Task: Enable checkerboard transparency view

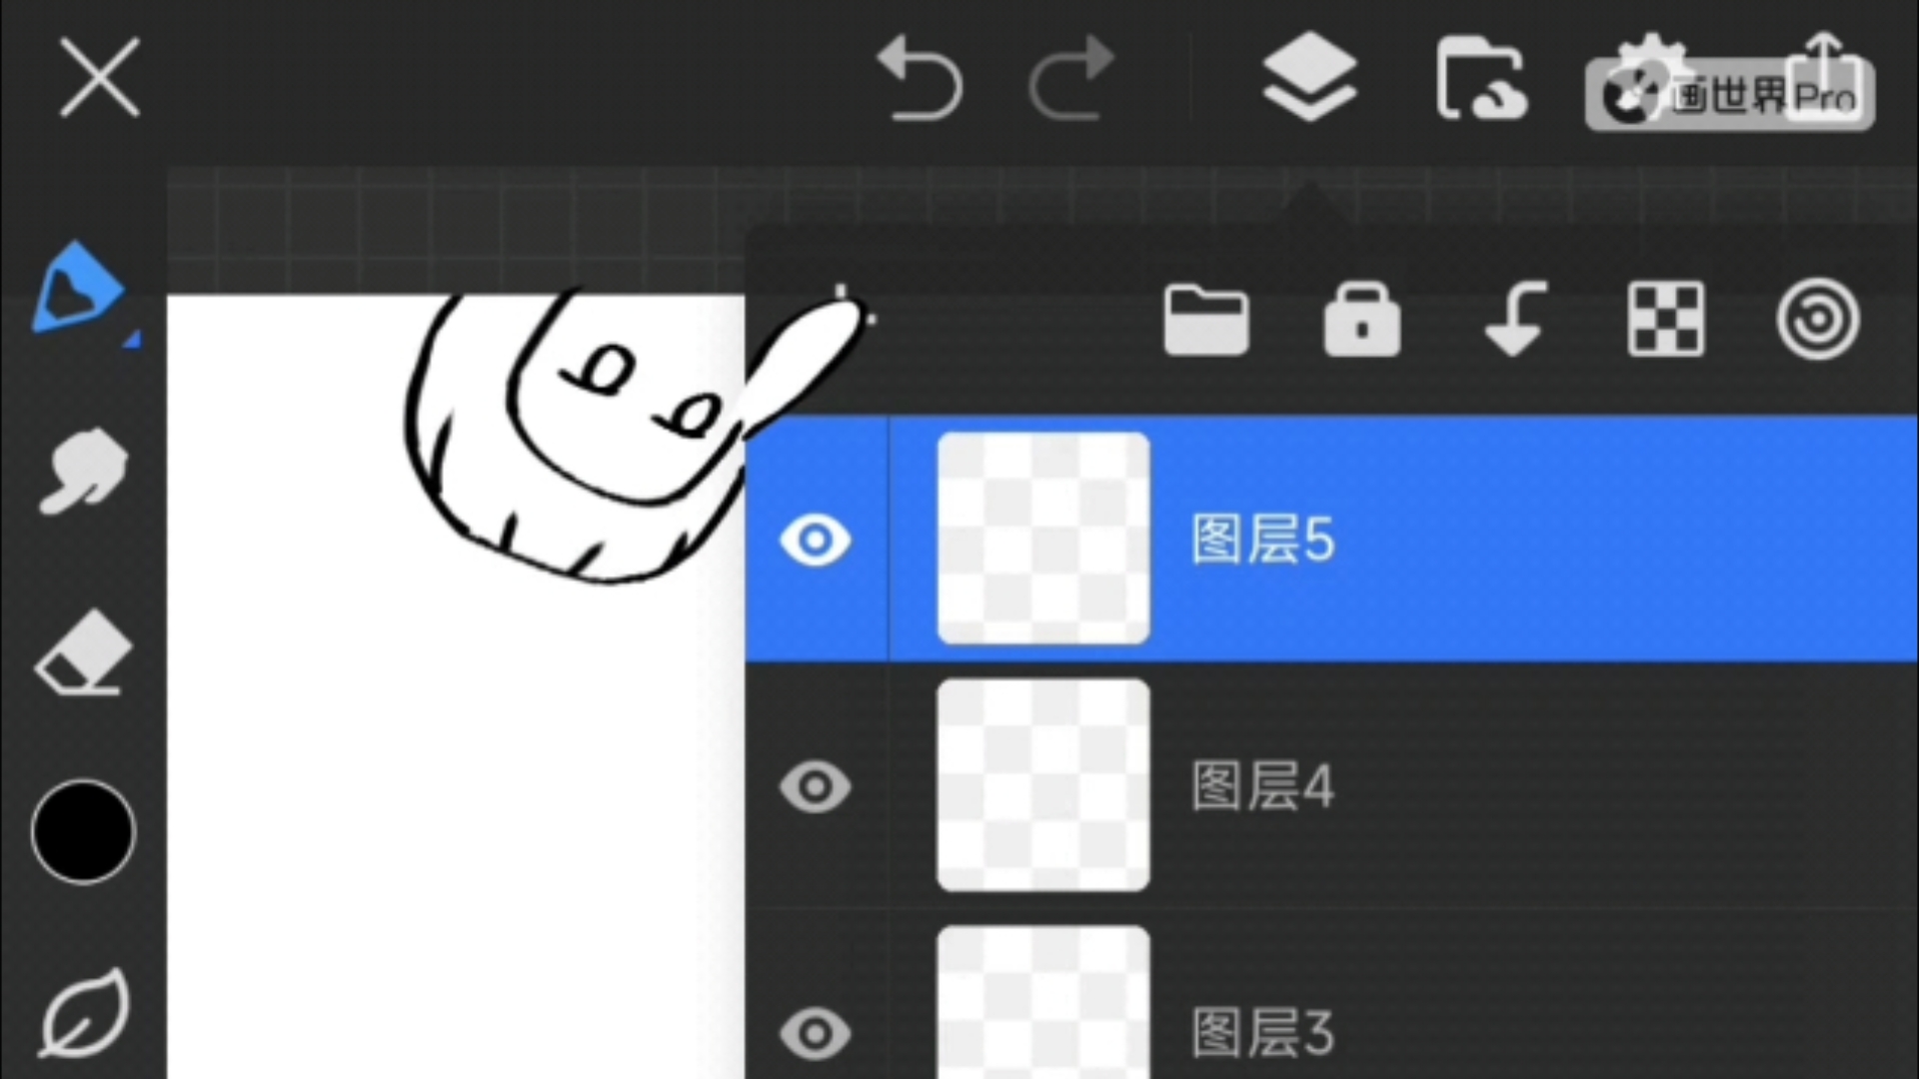Action: tap(1661, 318)
